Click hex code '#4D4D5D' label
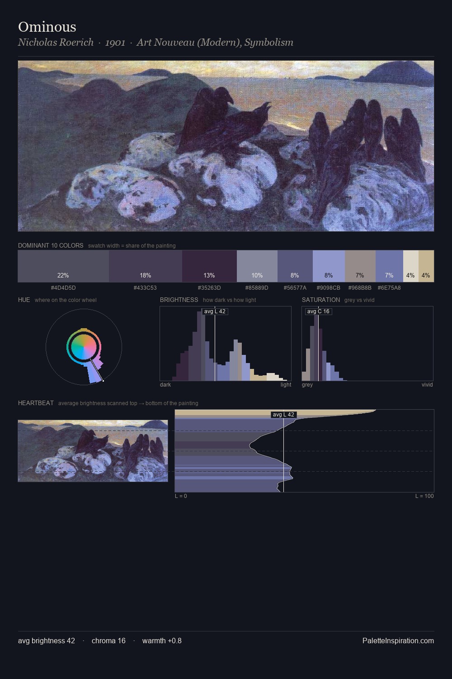 tap(63, 288)
